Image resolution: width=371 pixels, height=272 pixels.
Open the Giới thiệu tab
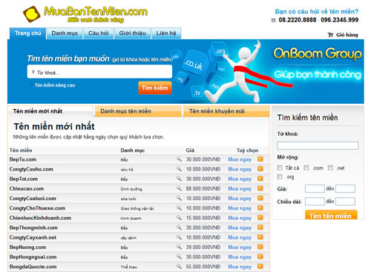tap(132, 33)
